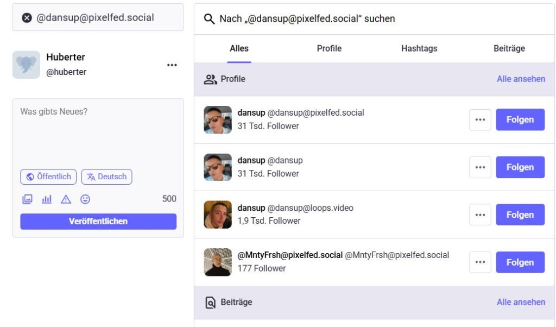Follow @MntyFrsh@pixelfed.social
The image size is (556, 327).
pos(520,262)
